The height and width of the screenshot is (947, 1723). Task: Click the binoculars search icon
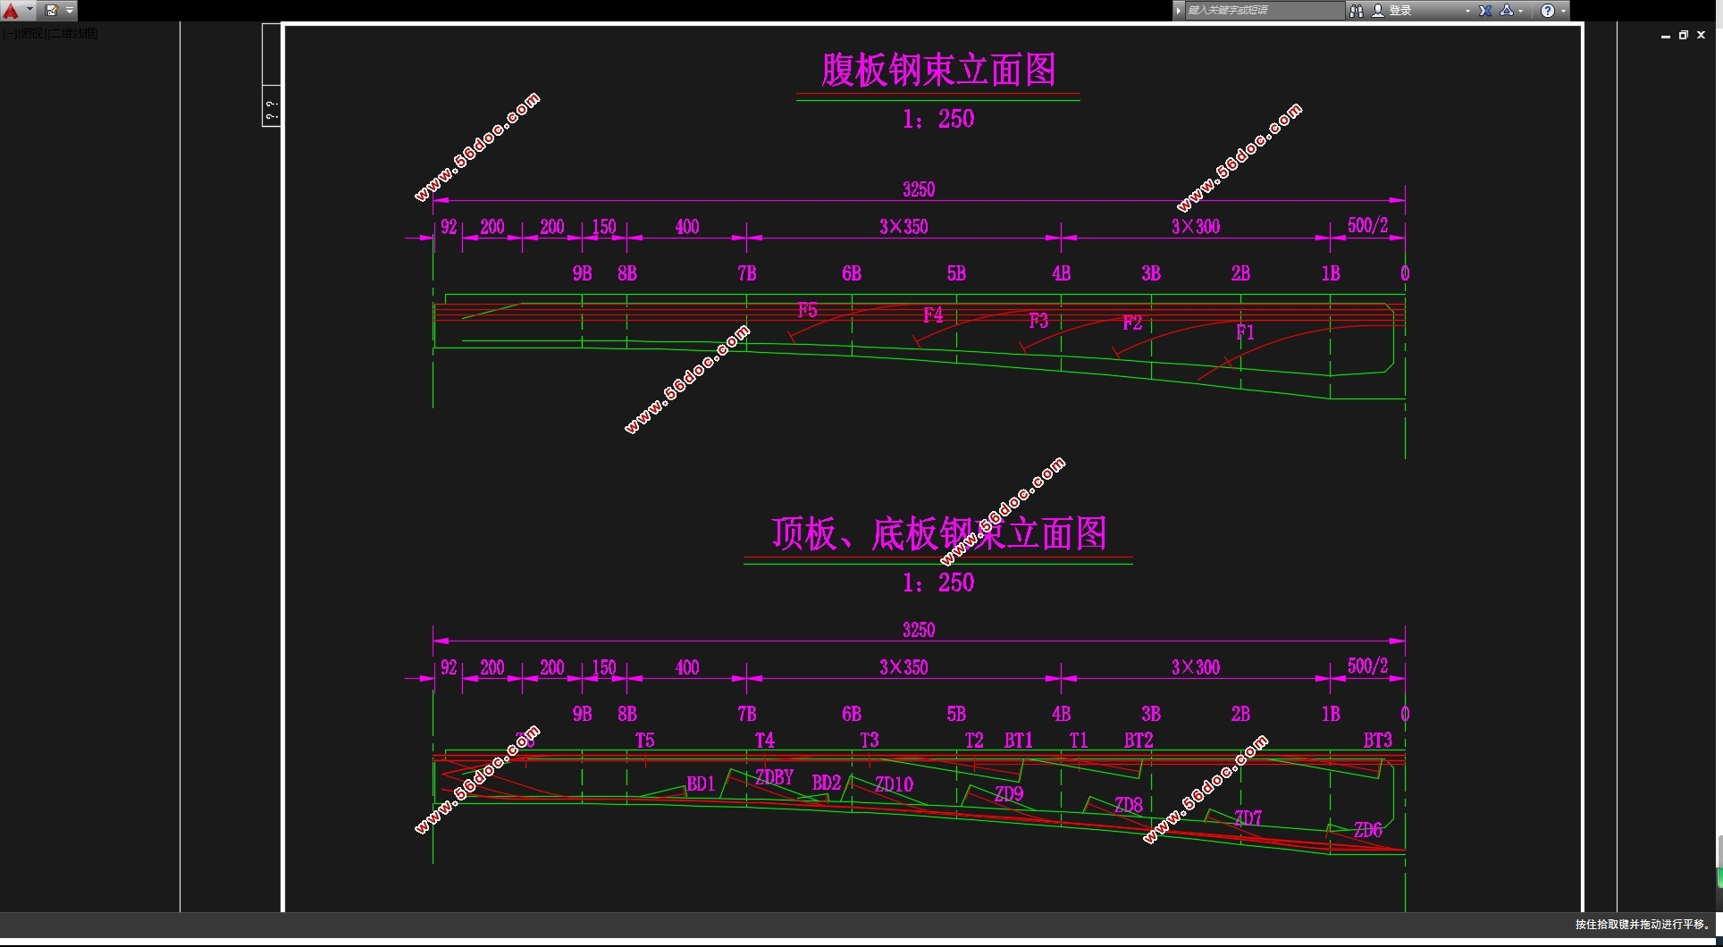pos(1357,11)
